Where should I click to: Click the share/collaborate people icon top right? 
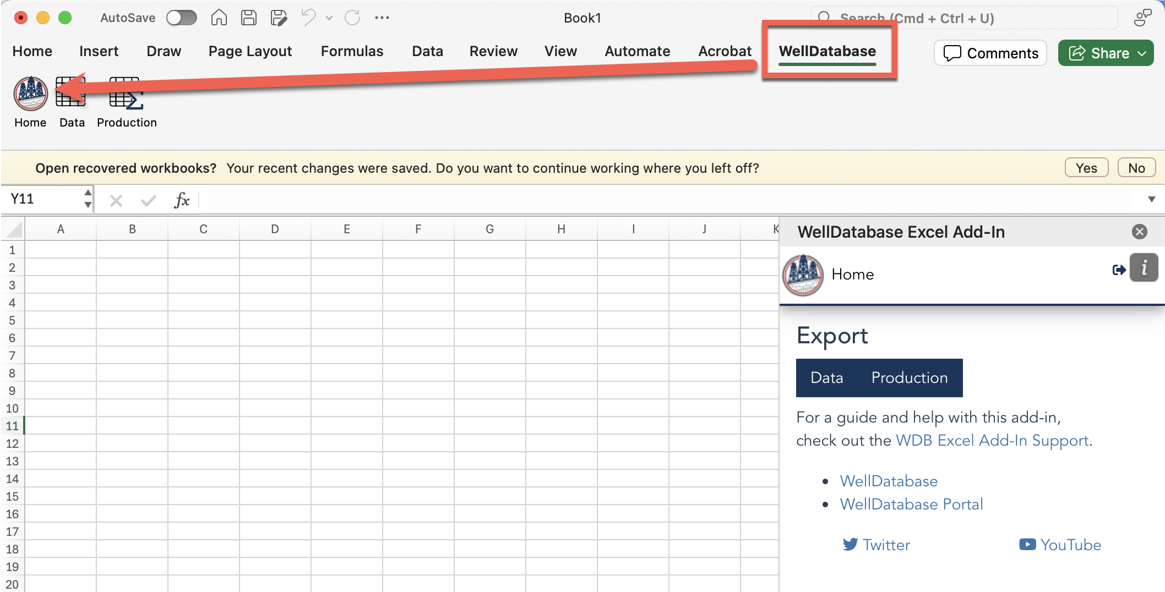pos(1142,18)
